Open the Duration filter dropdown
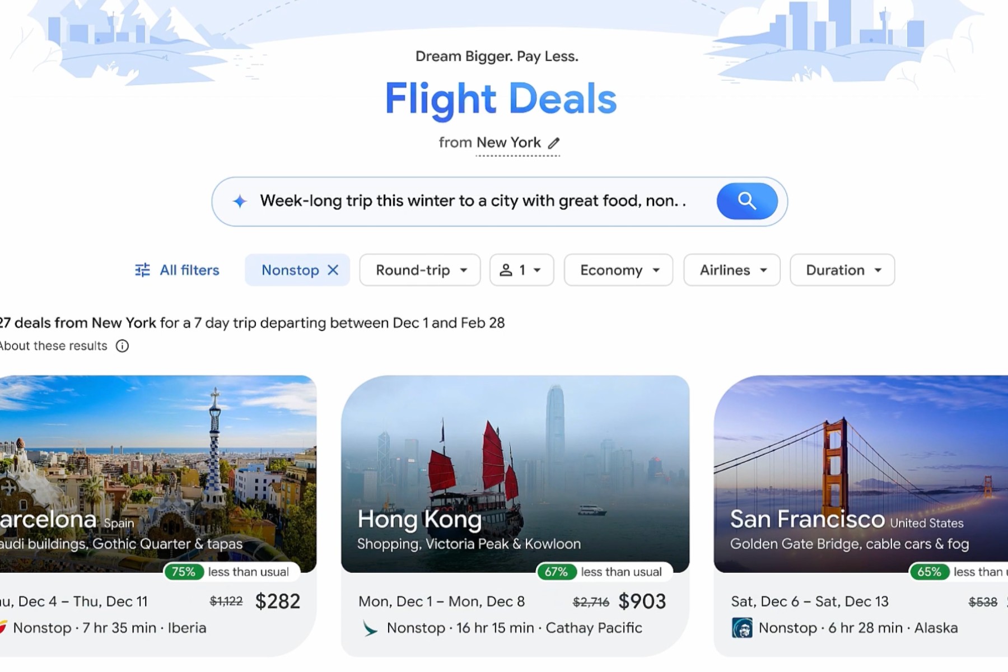Image resolution: width=1008 pixels, height=672 pixels. [x=842, y=270]
